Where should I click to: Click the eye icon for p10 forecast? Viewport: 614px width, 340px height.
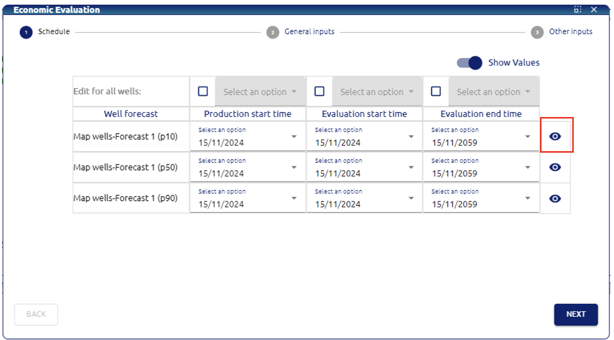(555, 137)
